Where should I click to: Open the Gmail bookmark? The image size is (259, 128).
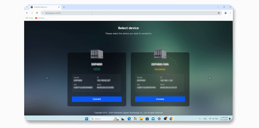pyautogui.click(x=29, y=18)
